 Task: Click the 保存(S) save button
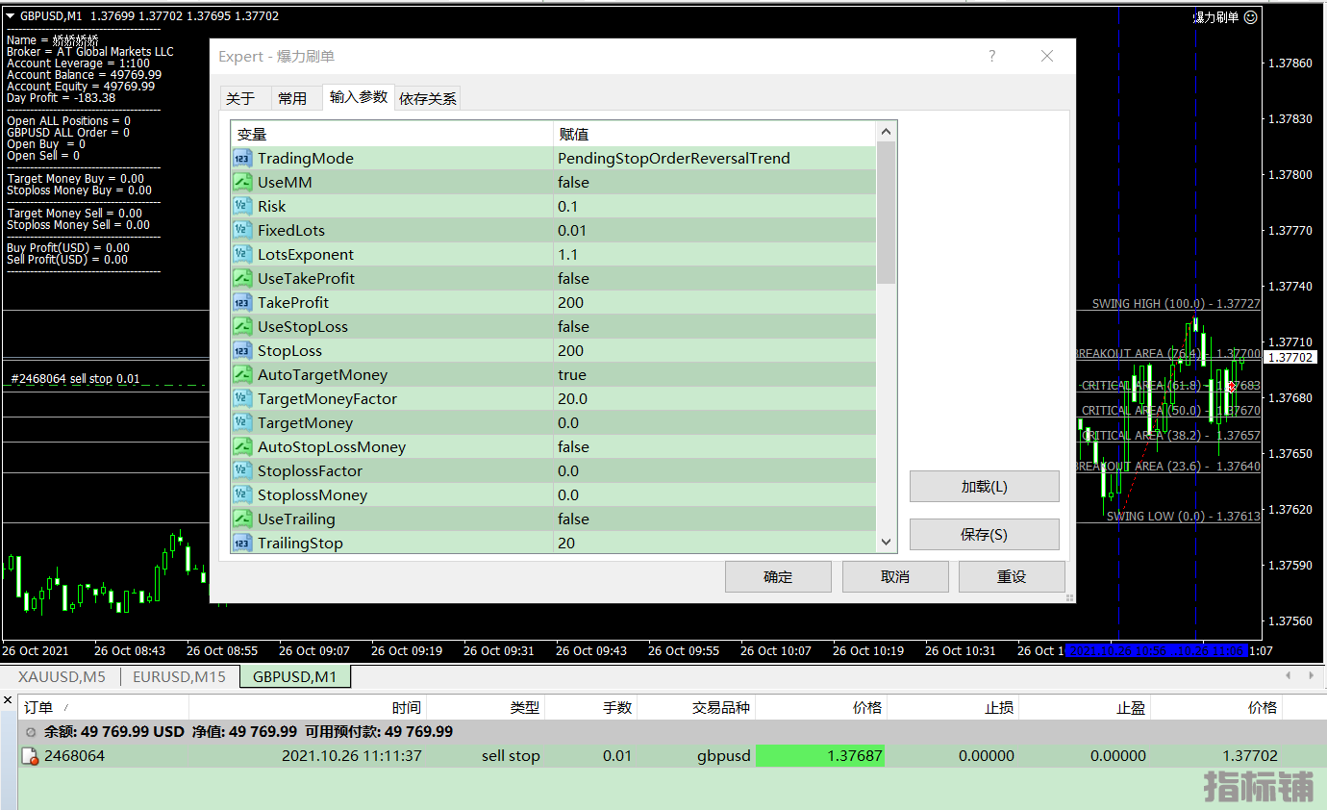[985, 535]
